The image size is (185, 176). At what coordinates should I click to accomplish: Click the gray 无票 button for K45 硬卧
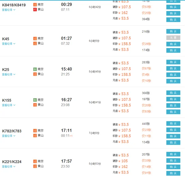pyautogui.click(x=173, y=38)
